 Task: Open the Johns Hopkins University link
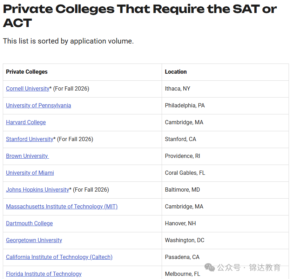tap(38, 190)
